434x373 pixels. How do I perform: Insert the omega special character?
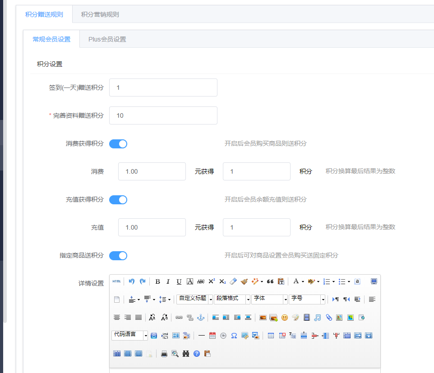234,336
